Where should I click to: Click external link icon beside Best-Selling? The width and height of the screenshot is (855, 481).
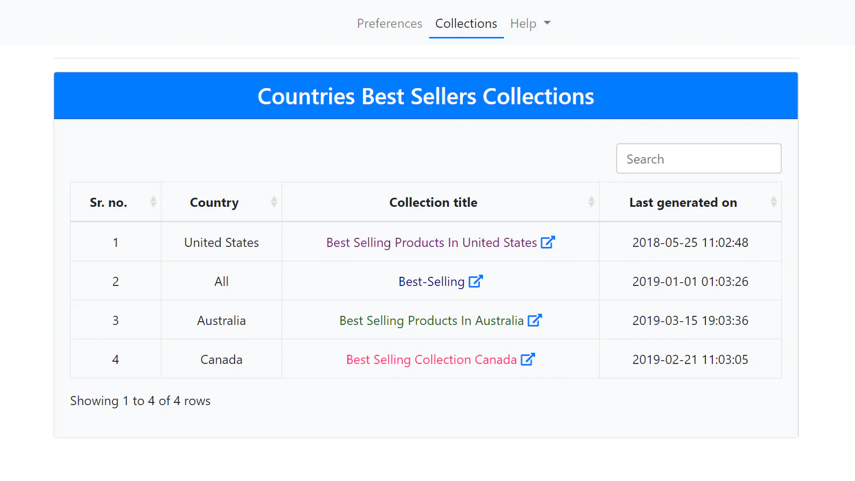[x=476, y=281]
